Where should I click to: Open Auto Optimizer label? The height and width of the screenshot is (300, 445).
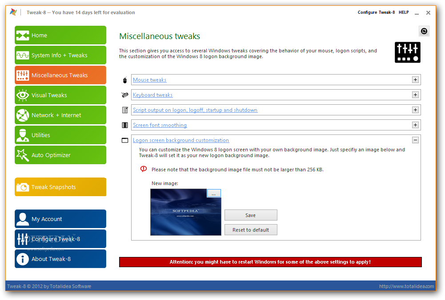tap(51, 155)
